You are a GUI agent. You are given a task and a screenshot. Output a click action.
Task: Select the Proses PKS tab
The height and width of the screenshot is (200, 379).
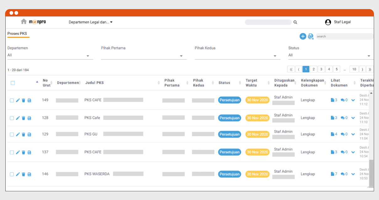[17, 33]
